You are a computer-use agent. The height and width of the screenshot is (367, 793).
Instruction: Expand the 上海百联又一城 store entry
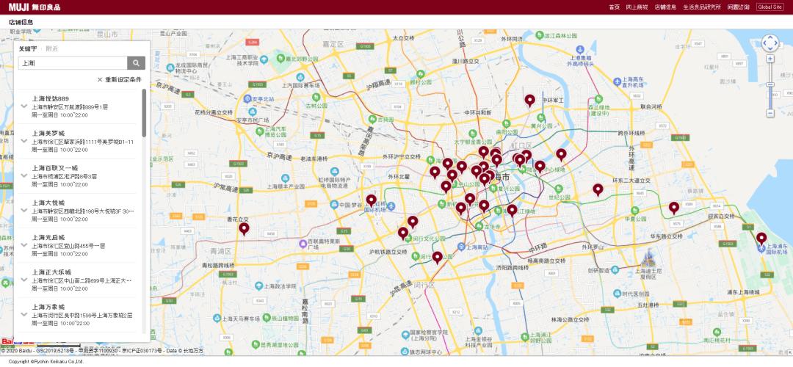pyautogui.click(x=23, y=176)
